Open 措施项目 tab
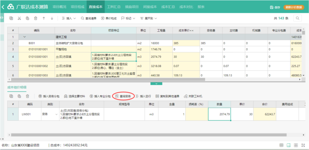 (132, 7)
